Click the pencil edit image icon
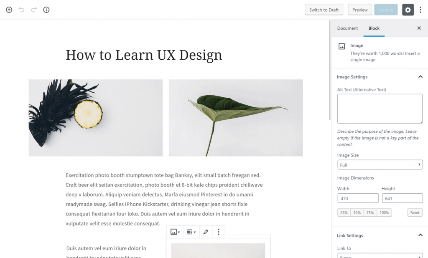Screen dimensions: 428x258 click(x=206, y=232)
